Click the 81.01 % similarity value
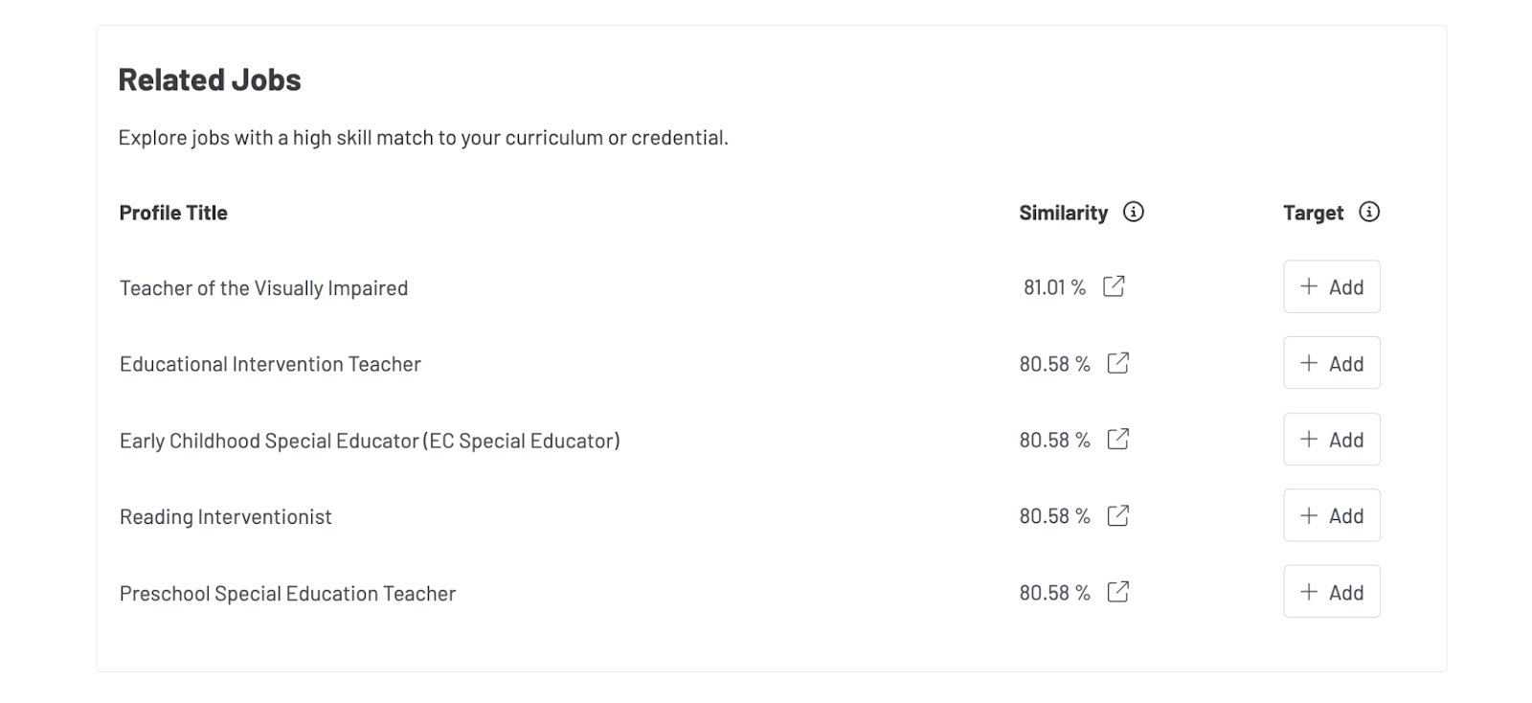Image resolution: width=1532 pixels, height=703 pixels. tap(1054, 285)
